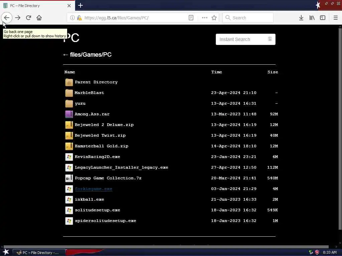This screenshot has height=256, width=342.
Task: Open a new browser tab
Action: pyautogui.click(x=80, y=5)
